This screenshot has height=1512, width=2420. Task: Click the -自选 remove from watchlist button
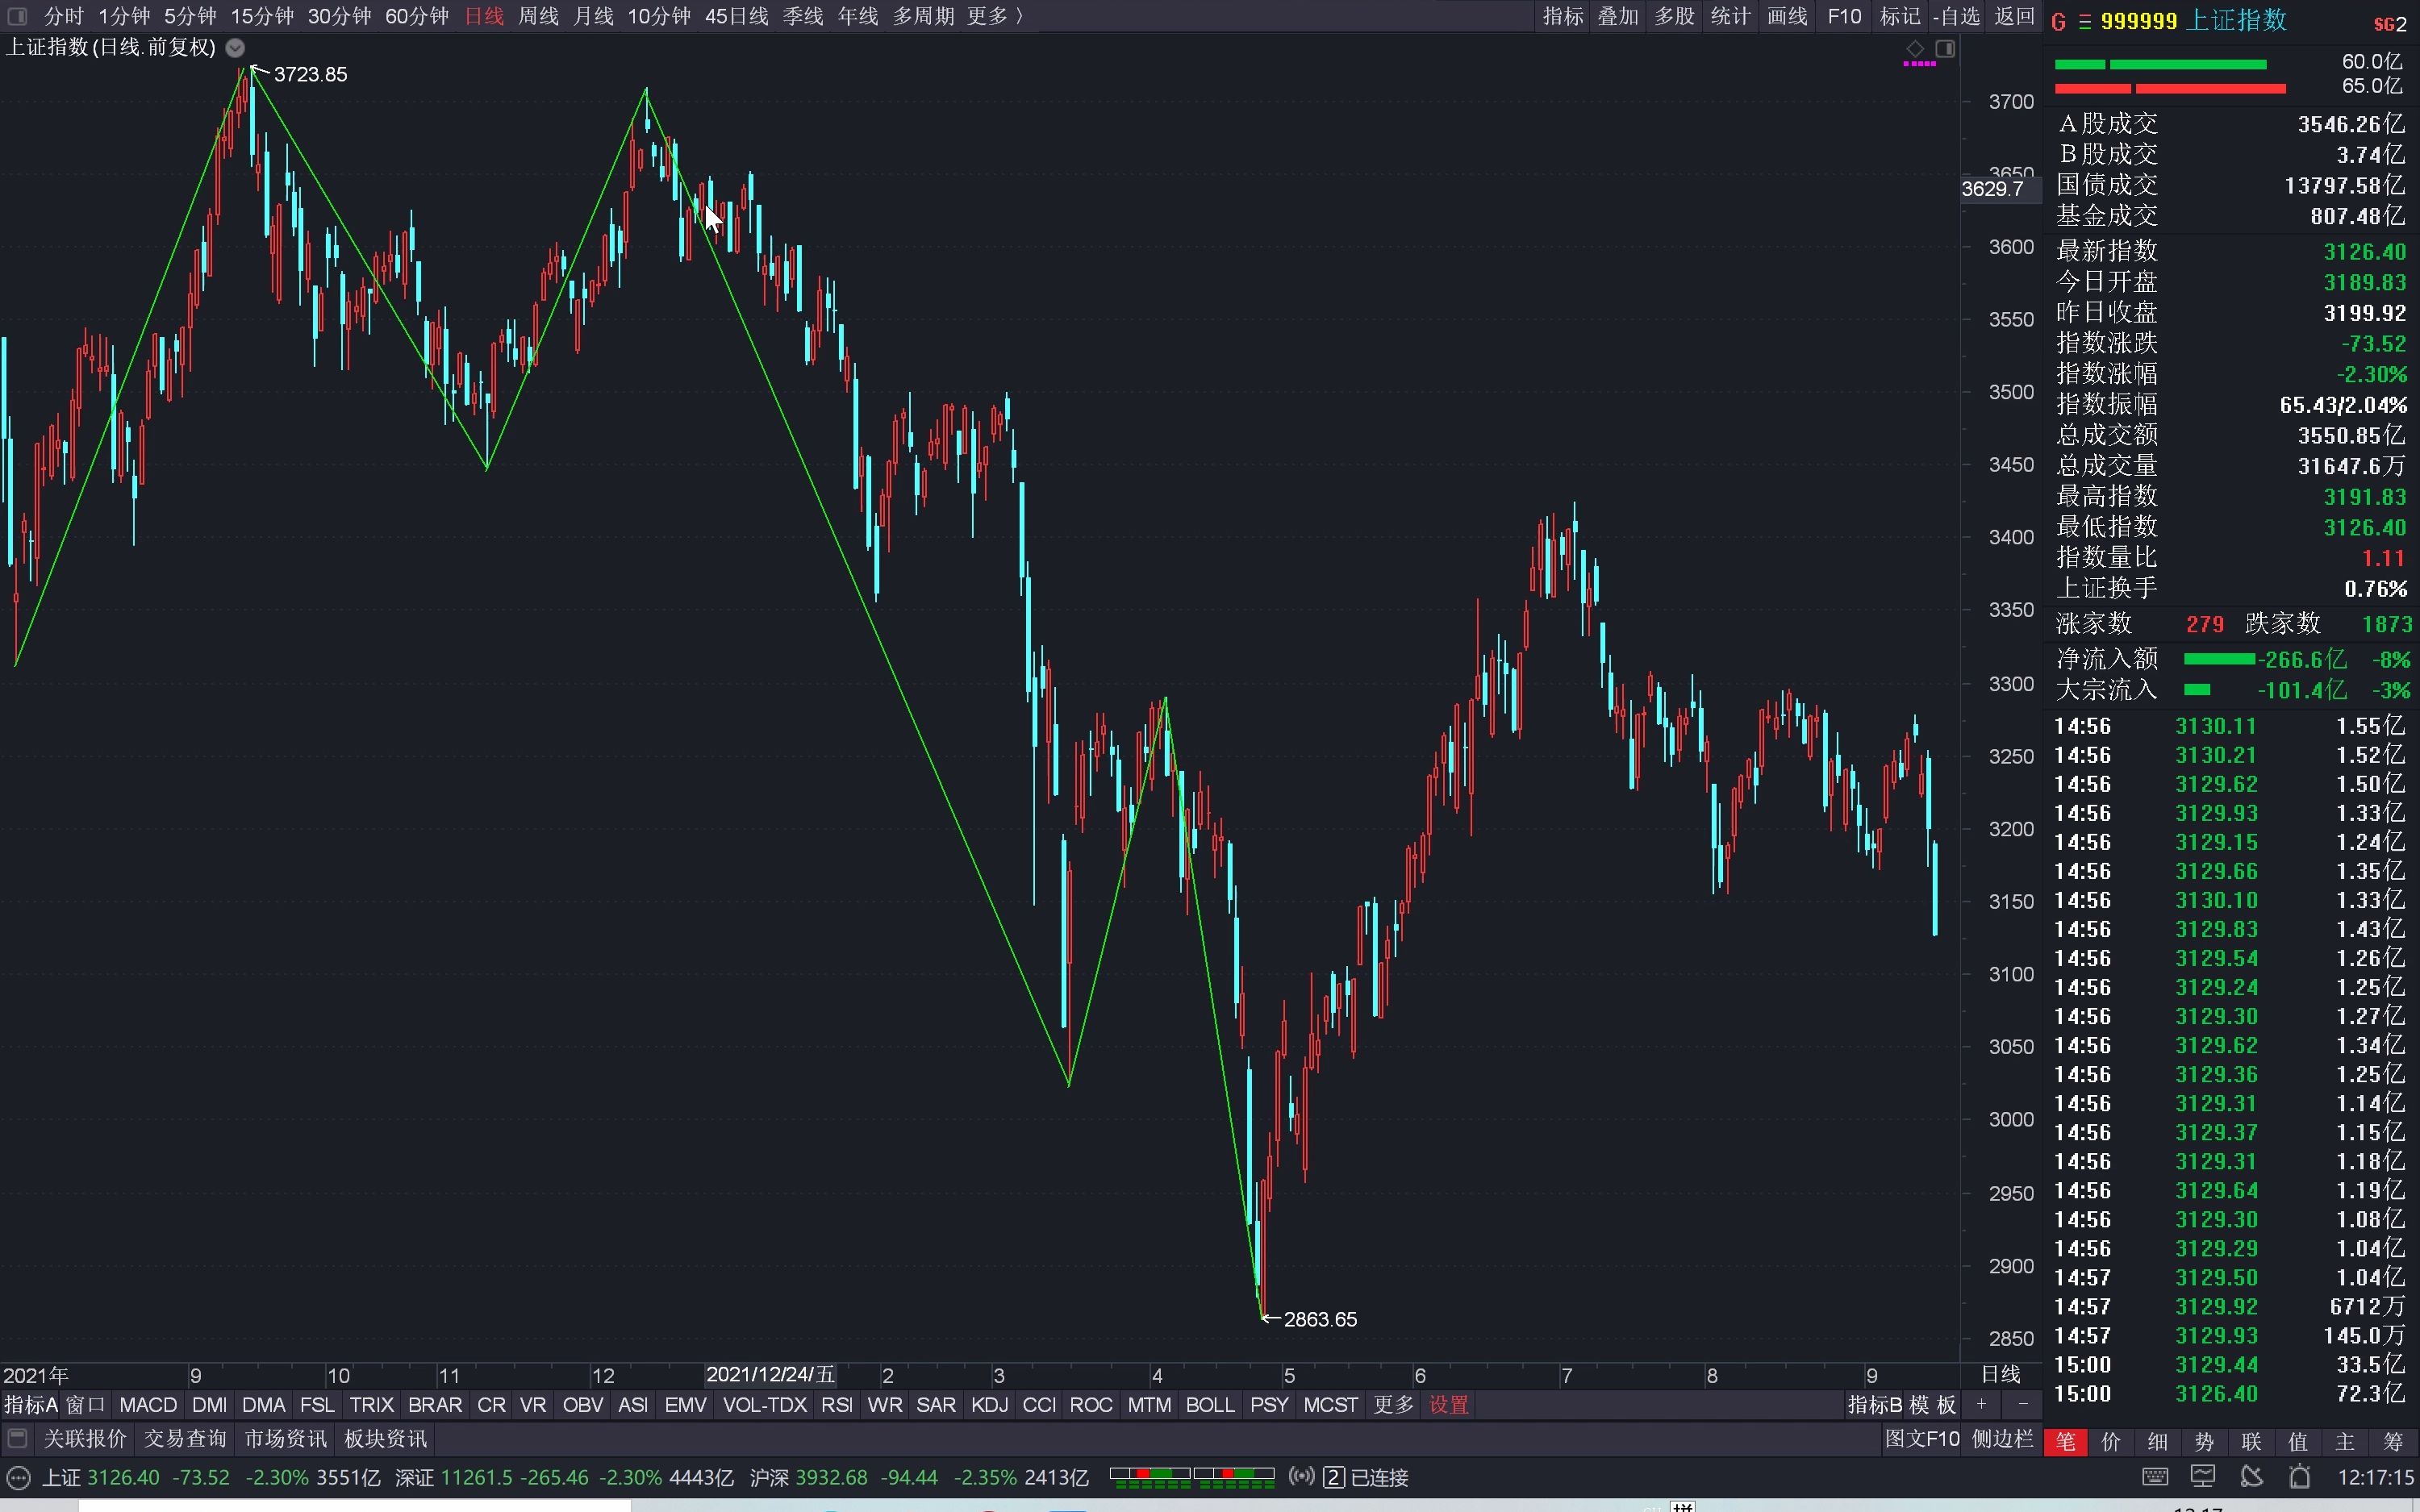[1956, 16]
